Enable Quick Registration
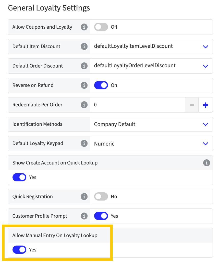Image resolution: width=221 pixels, height=265 pixels. (101, 196)
